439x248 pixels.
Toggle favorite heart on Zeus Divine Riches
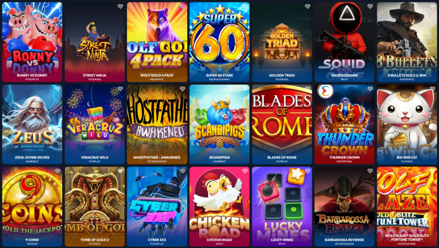pos(58,89)
